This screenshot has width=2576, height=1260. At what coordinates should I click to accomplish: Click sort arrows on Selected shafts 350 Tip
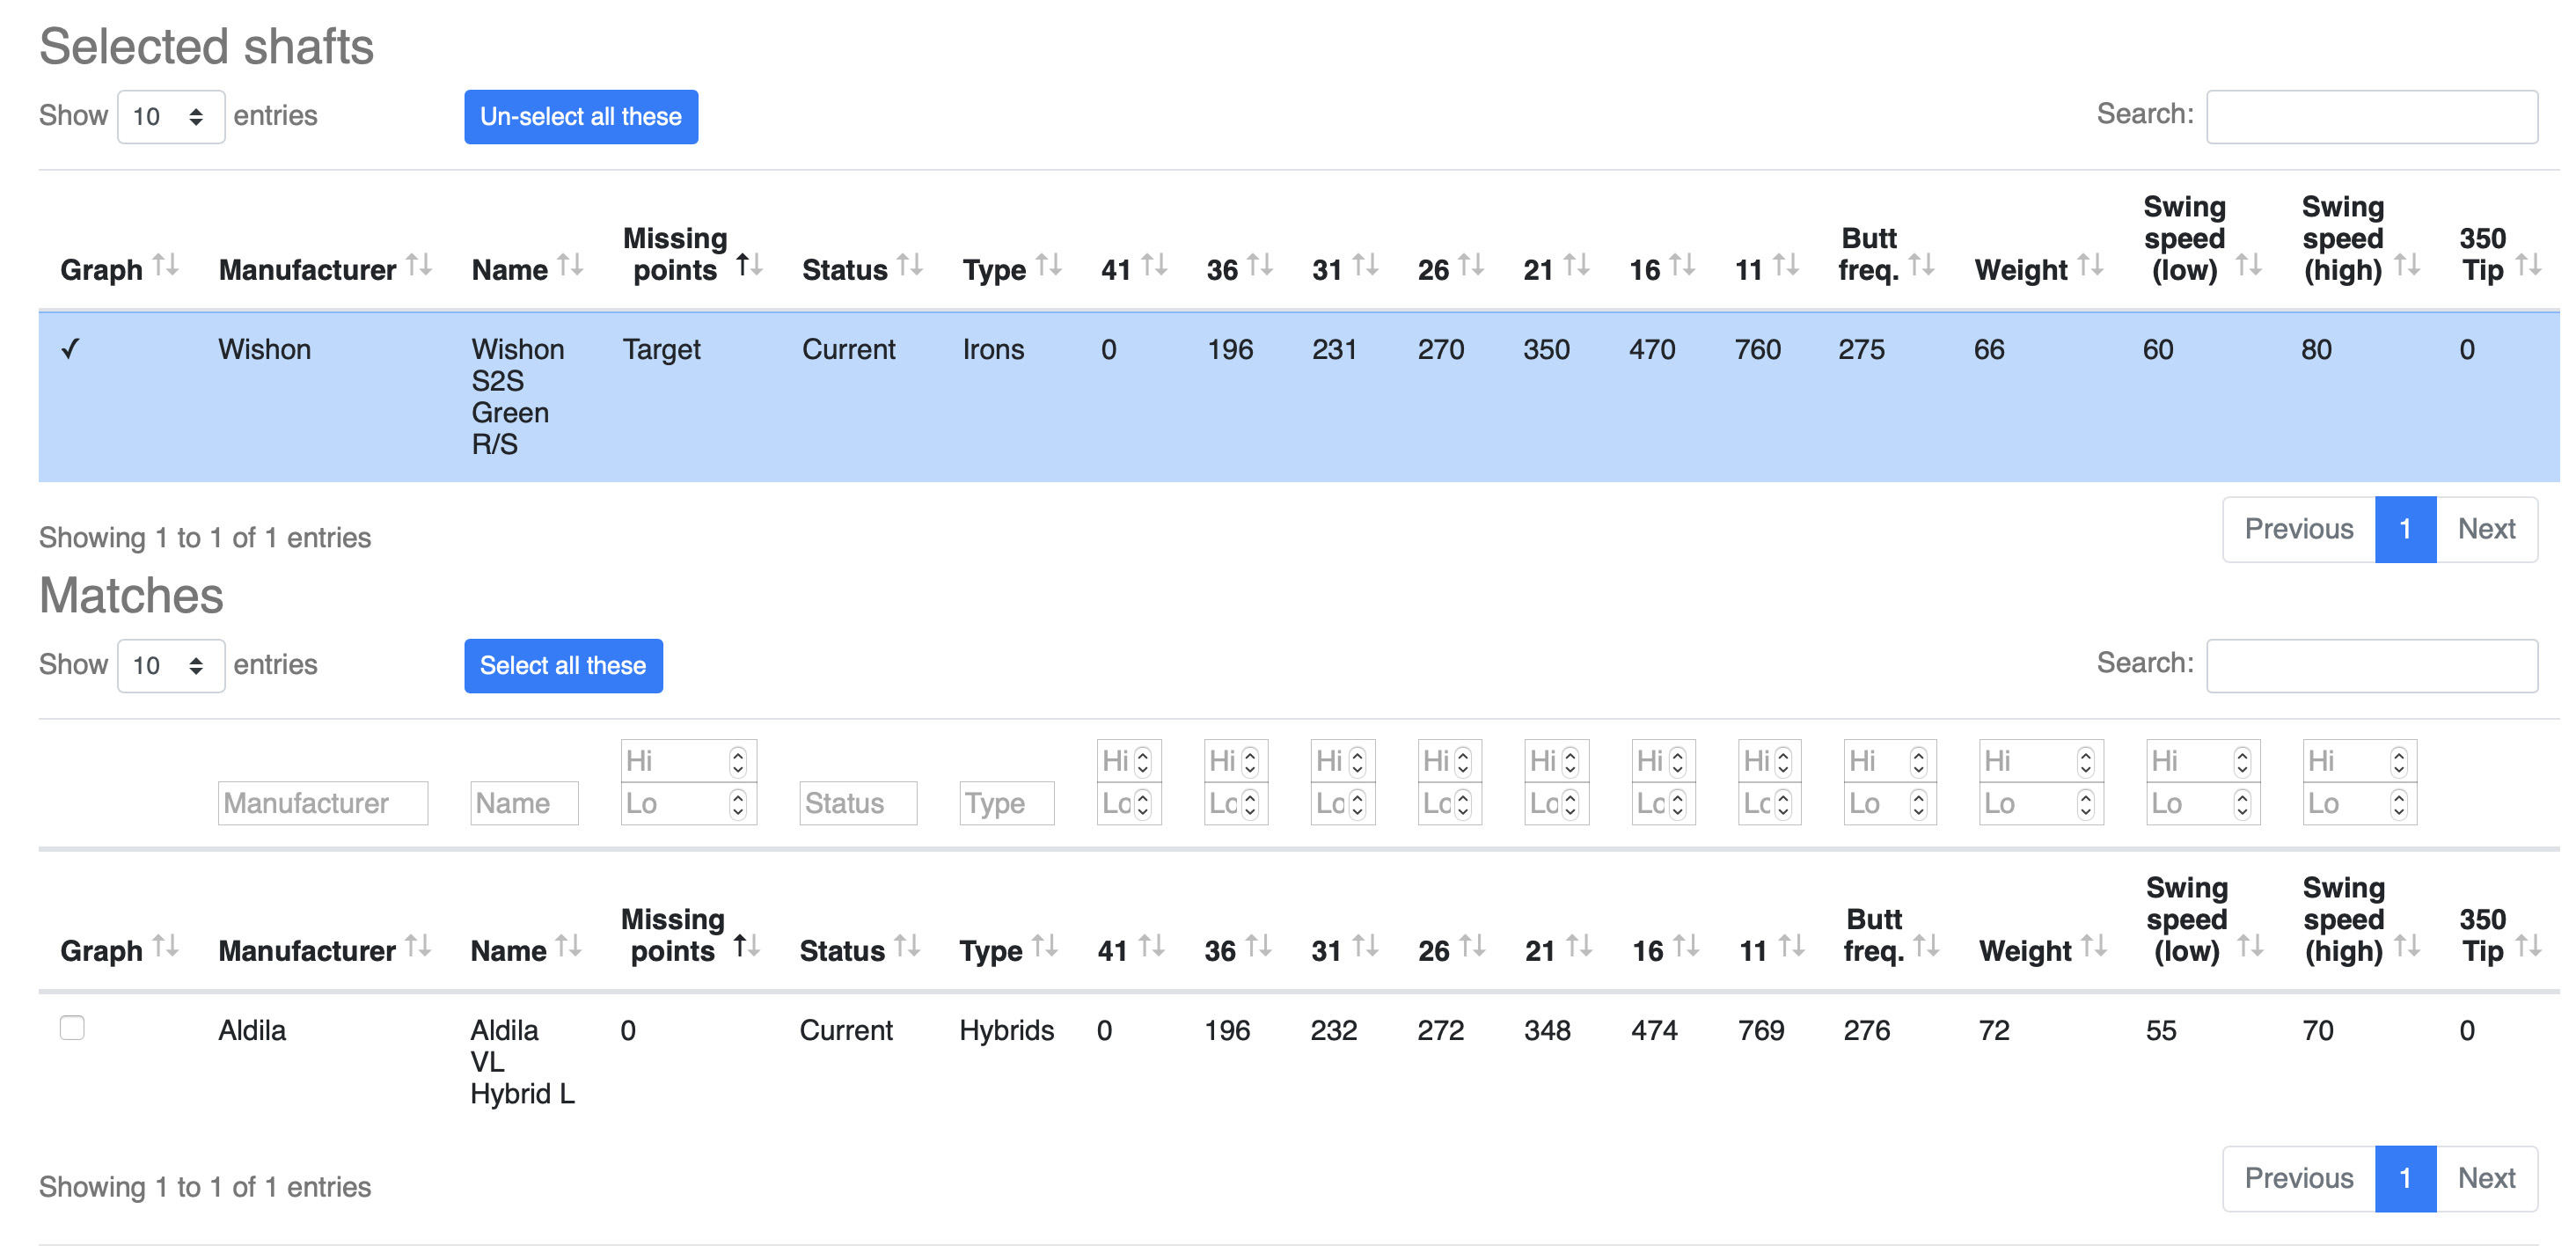pyautogui.click(x=2528, y=266)
